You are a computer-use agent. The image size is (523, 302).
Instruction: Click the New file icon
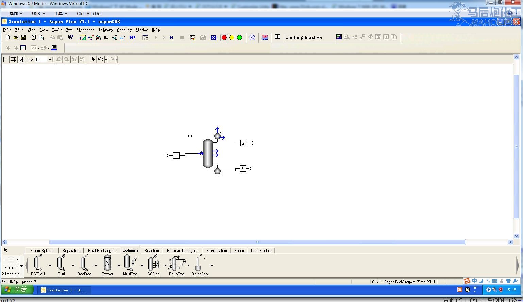tap(8, 37)
